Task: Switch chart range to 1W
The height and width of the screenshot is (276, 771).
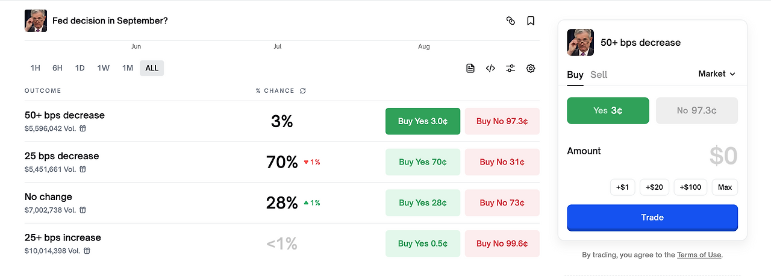Action: tap(104, 68)
